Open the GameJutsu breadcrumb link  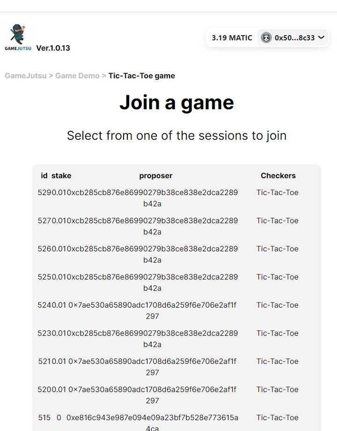click(25, 76)
